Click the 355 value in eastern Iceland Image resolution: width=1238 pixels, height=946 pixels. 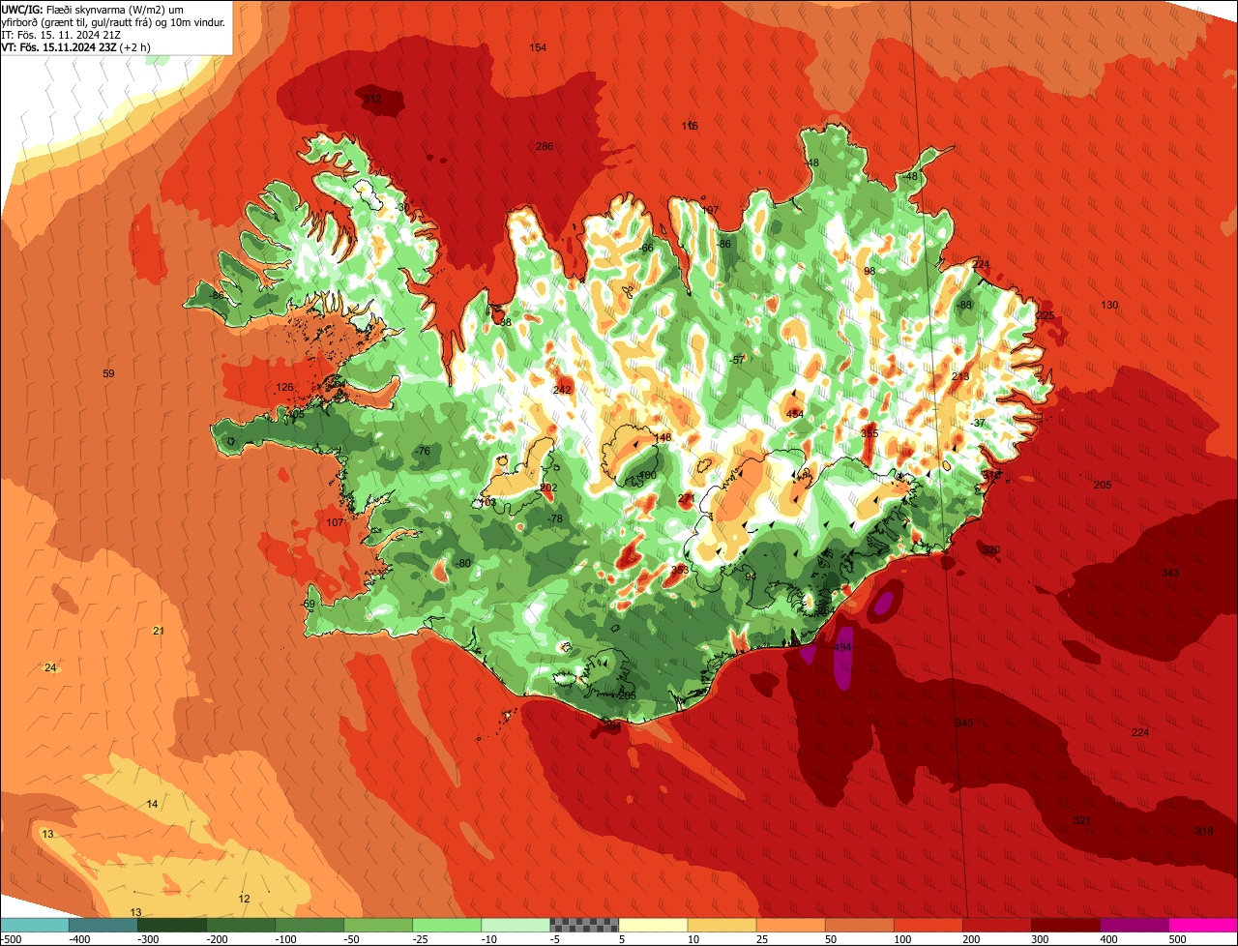pyautogui.click(x=870, y=433)
